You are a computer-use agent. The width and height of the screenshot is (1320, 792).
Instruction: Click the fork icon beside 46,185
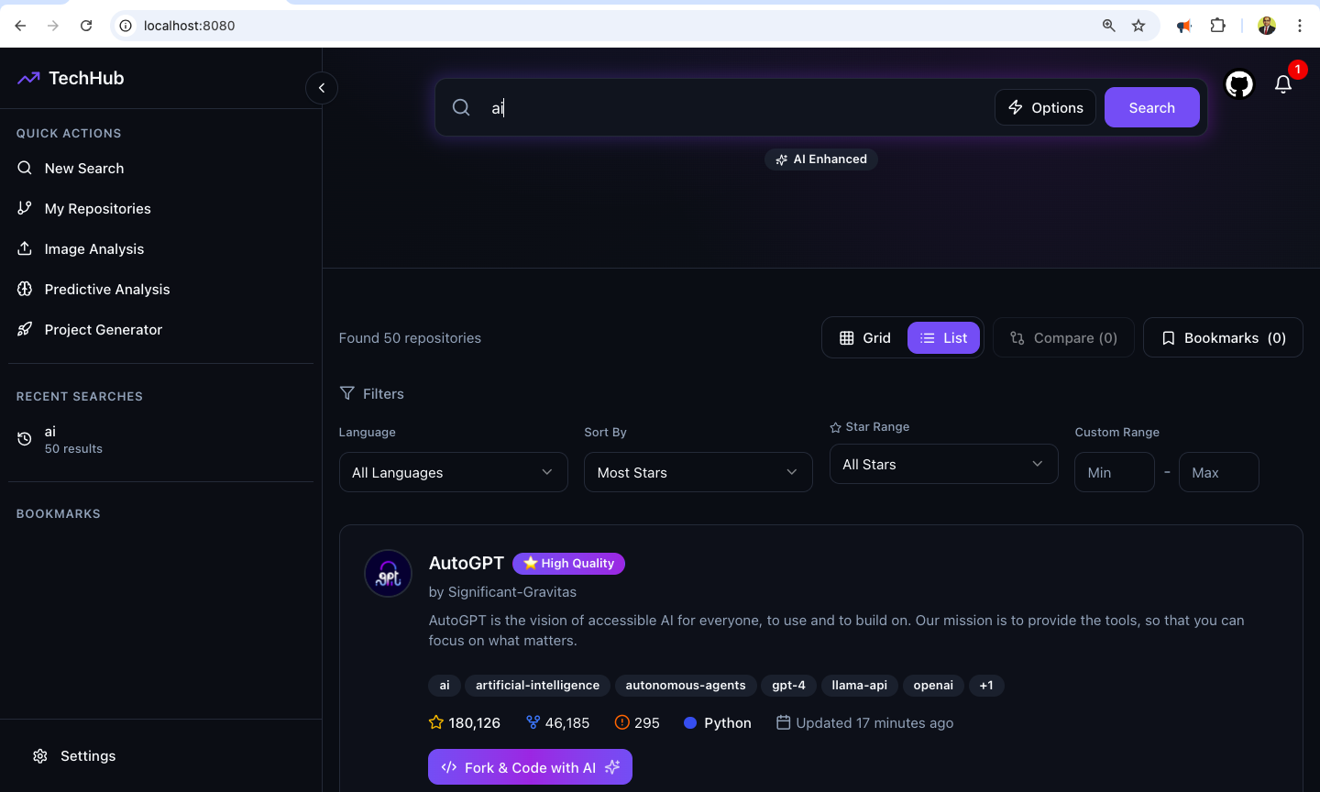coord(533,722)
